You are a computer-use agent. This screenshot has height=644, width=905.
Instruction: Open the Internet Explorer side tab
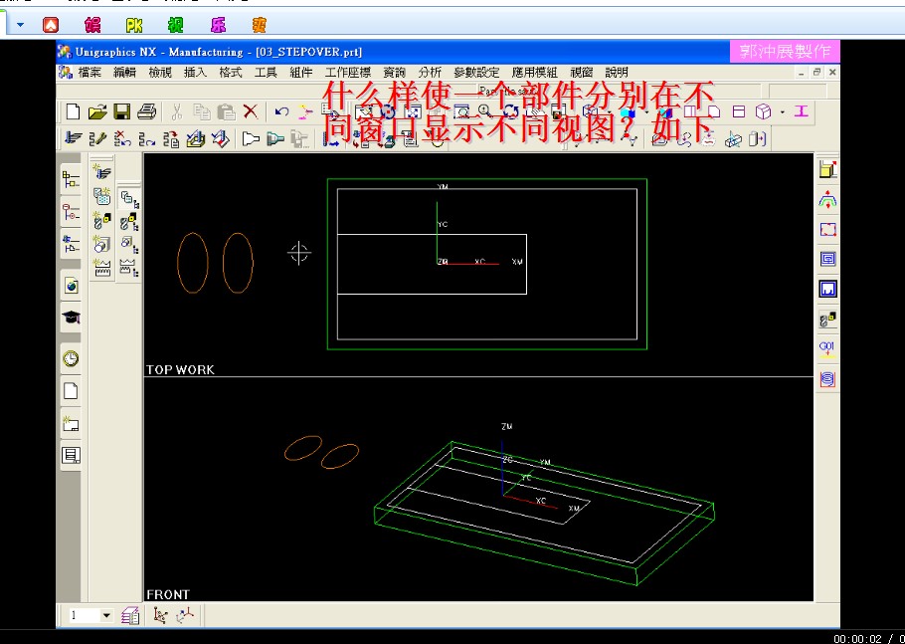point(71,286)
